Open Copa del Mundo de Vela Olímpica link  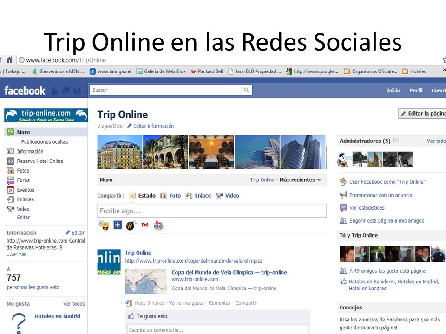click(x=229, y=272)
